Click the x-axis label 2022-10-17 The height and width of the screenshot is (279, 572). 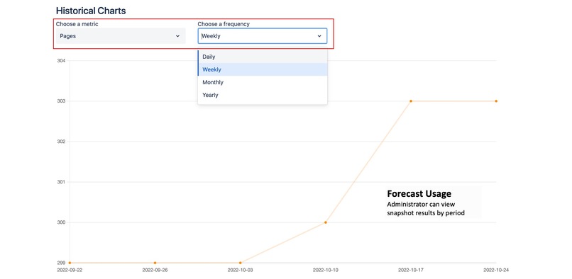(411, 271)
